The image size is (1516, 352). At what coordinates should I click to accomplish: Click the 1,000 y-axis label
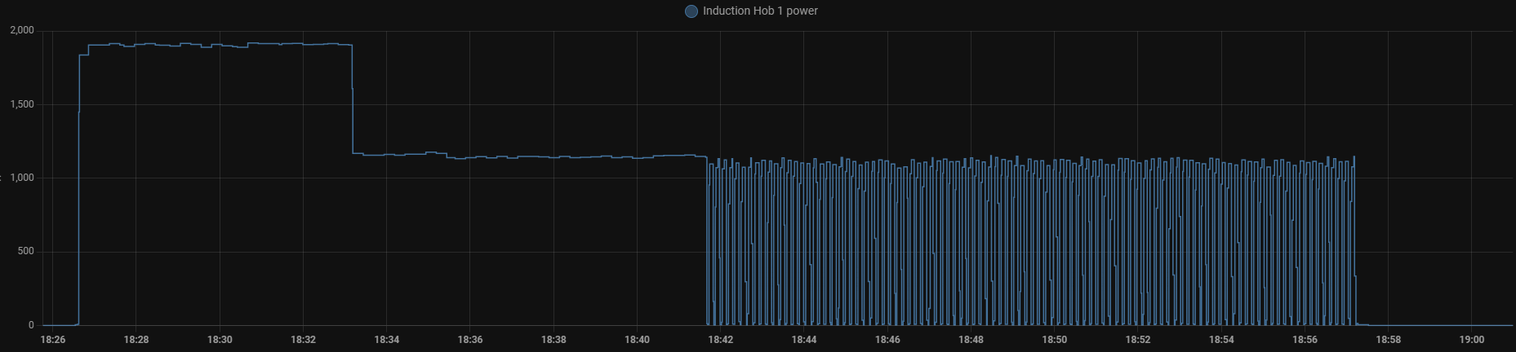click(x=22, y=178)
